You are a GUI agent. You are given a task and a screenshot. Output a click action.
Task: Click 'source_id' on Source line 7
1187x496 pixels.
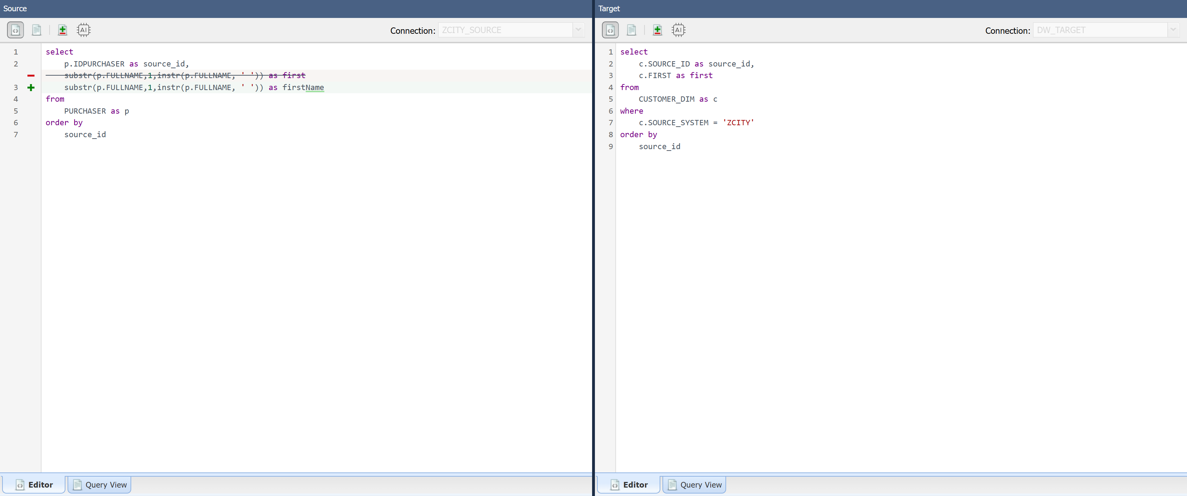[x=85, y=134]
